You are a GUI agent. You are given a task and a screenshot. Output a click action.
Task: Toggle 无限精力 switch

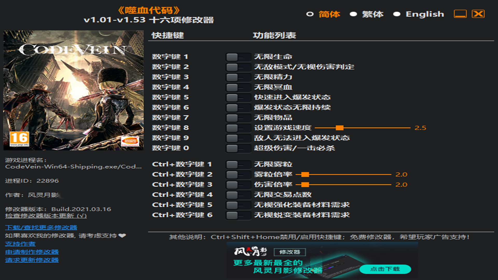tap(238, 77)
